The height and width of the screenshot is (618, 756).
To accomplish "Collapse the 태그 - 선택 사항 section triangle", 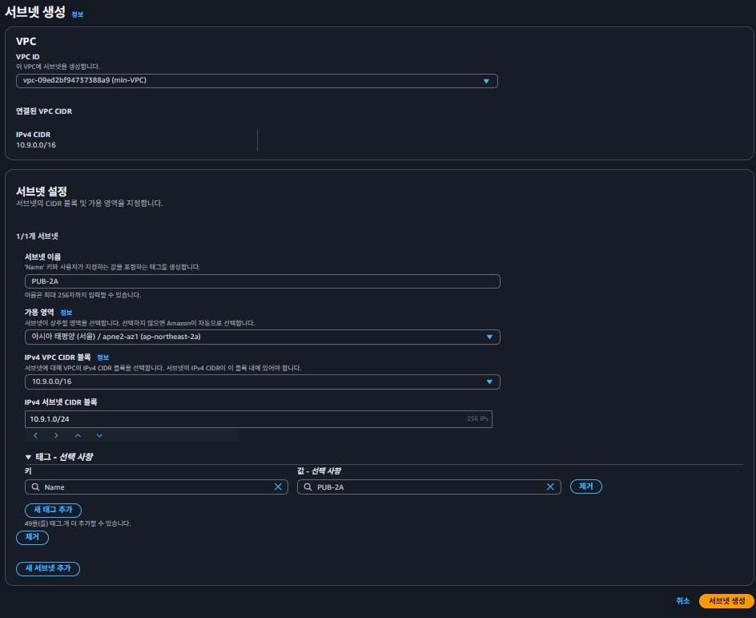I will [x=28, y=457].
